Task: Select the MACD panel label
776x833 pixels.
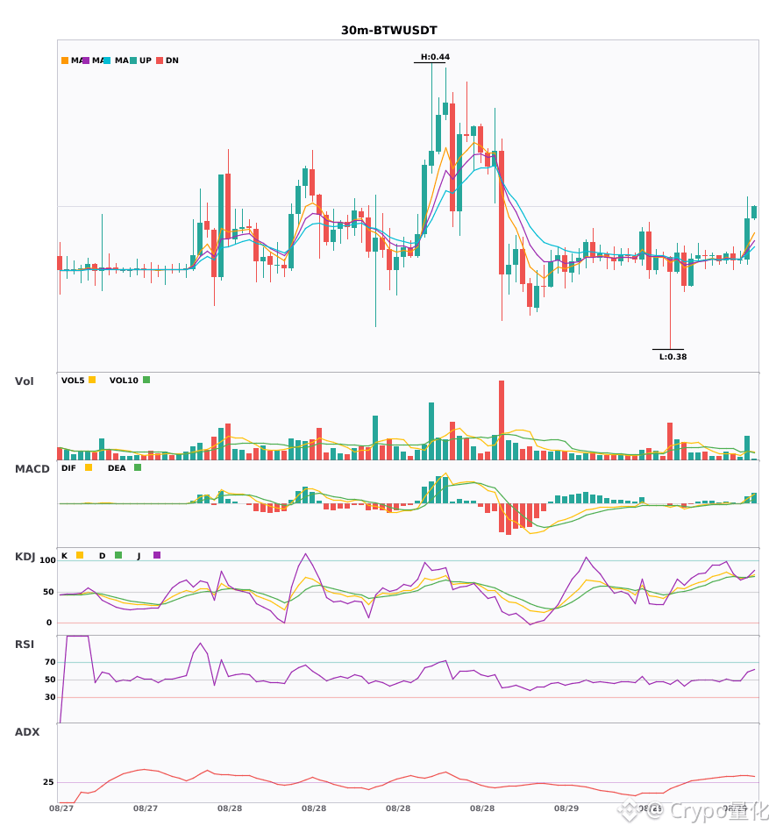Action: tap(32, 469)
